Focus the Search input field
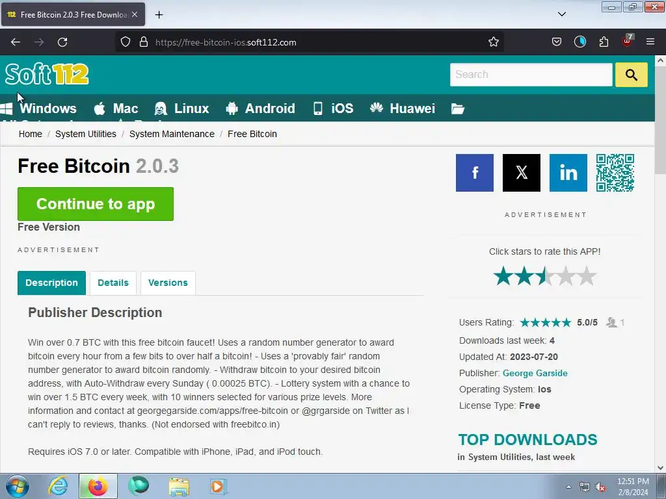 (x=531, y=75)
